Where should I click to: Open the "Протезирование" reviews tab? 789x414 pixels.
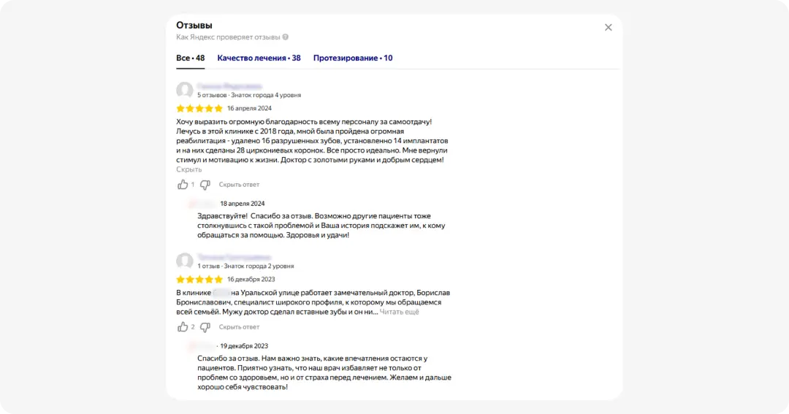tap(352, 58)
